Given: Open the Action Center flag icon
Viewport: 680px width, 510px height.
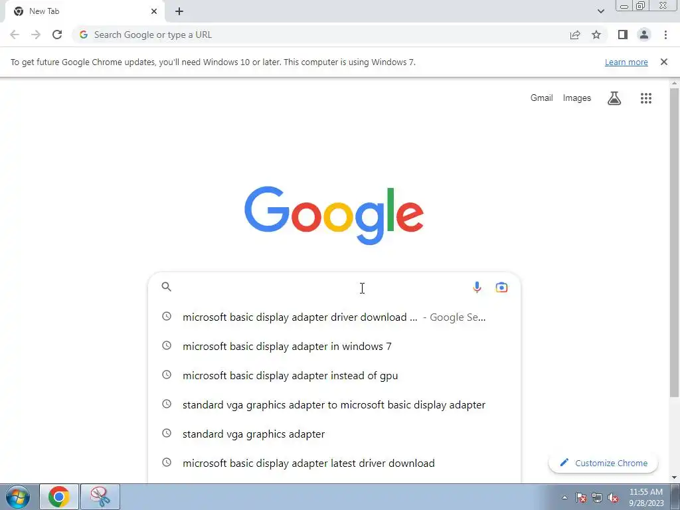Looking at the screenshot, I should click(581, 497).
